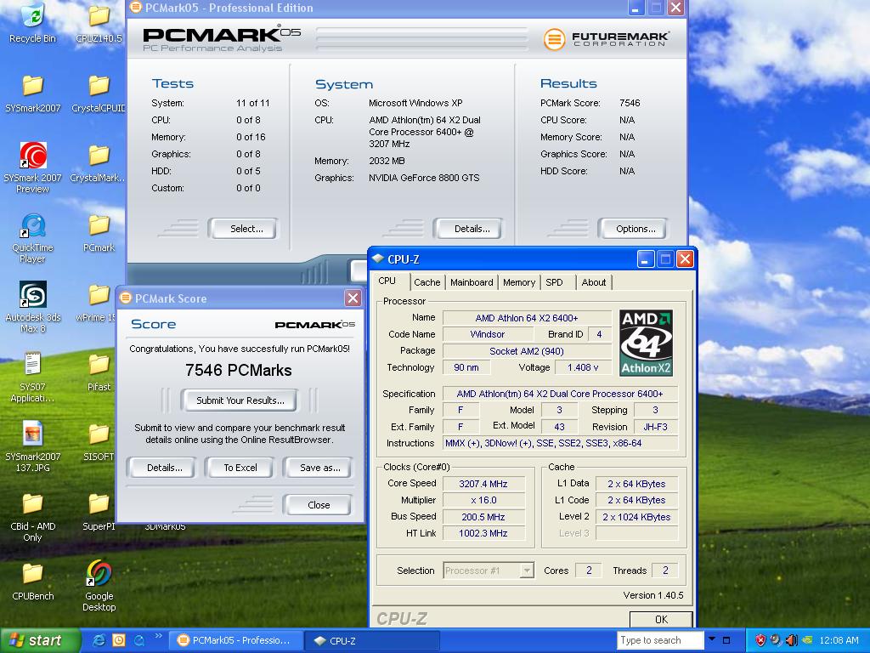Click Details... in PCMark Score dialog
The height and width of the screenshot is (653, 870).
tap(161, 468)
